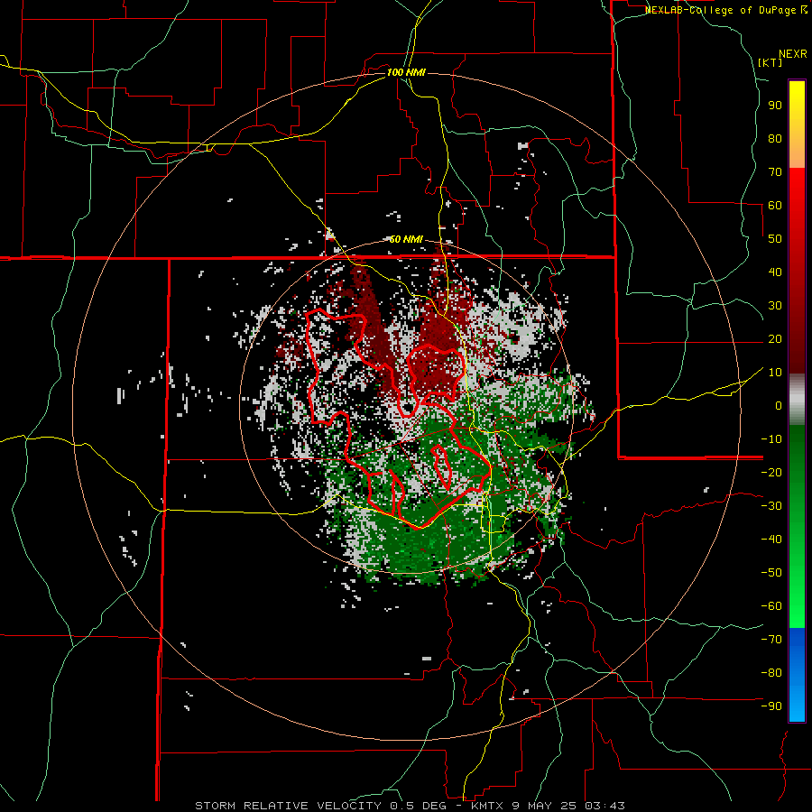Click the -30 scale label
The height and width of the screenshot is (812, 812).
point(771,506)
